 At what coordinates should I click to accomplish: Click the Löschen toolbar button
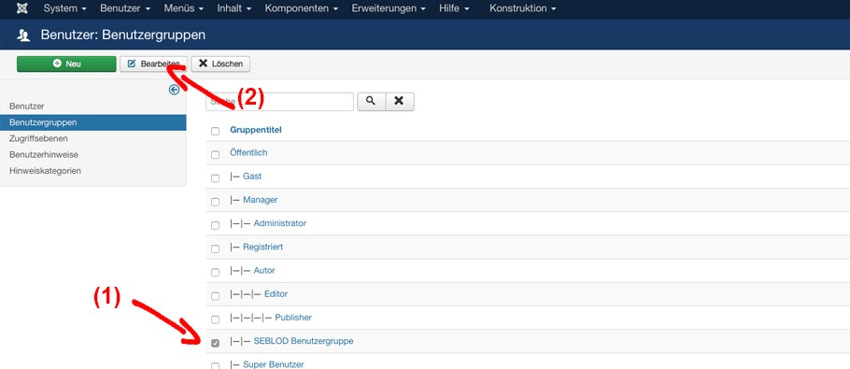(220, 64)
